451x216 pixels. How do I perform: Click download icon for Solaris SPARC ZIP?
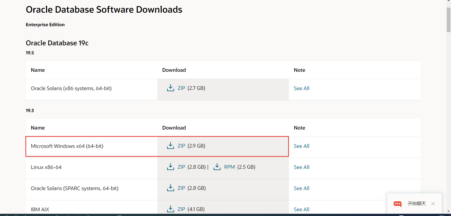[x=171, y=188]
